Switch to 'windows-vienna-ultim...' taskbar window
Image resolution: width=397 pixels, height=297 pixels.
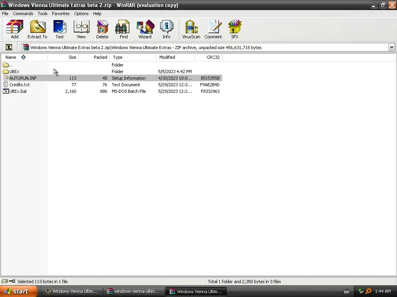(134, 292)
